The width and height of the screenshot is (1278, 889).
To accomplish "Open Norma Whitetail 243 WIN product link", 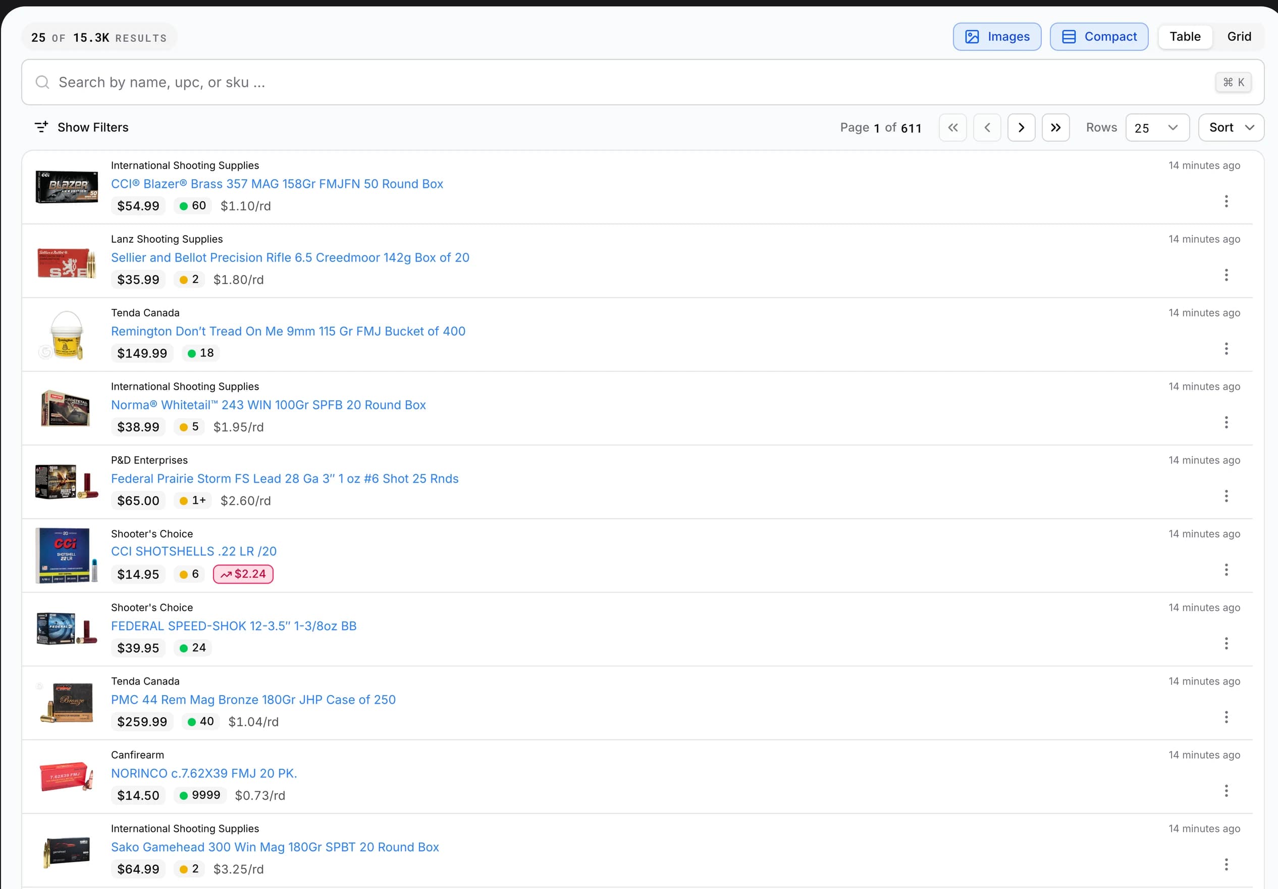I will click(269, 405).
